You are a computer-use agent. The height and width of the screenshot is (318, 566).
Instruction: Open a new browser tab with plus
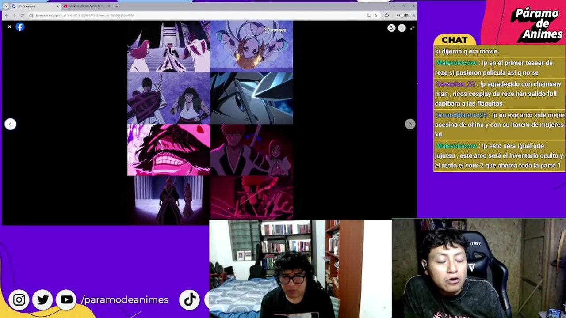point(117,6)
